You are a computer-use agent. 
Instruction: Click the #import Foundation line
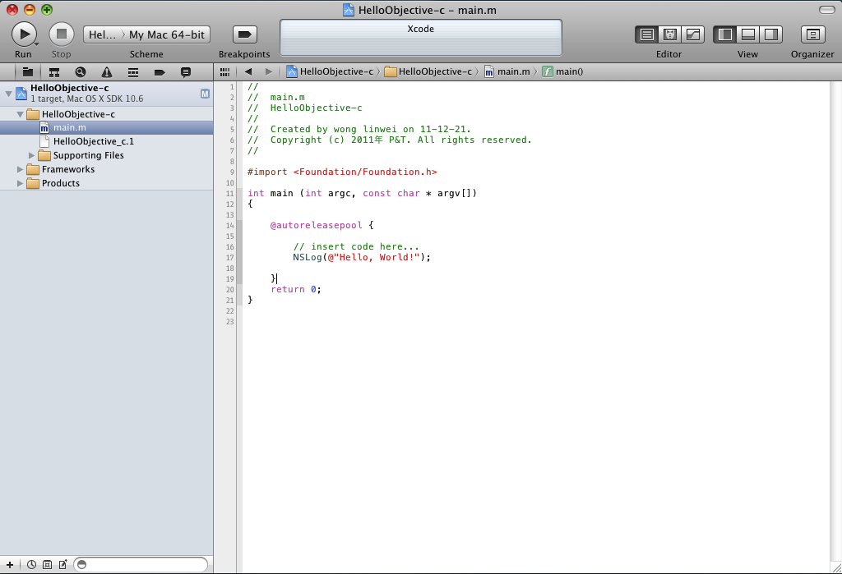pyautogui.click(x=342, y=172)
